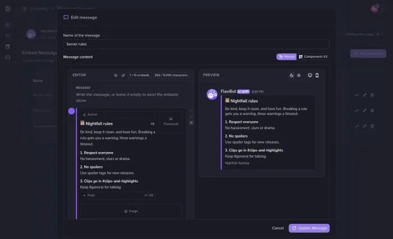Switch preview to light theme sun icon
The width and height of the screenshot is (393, 239).
coord(299,75)
